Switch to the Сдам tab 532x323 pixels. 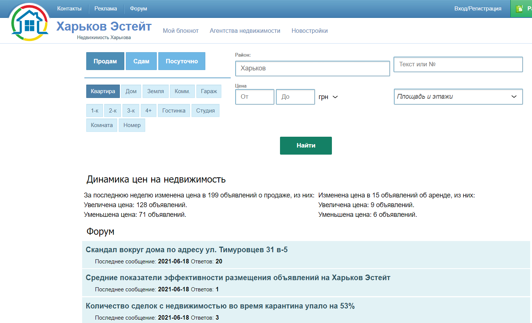coord(141,61)
